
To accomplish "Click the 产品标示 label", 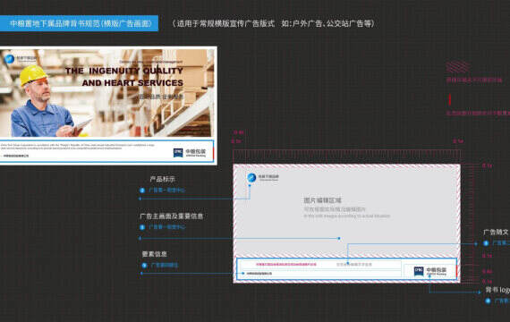I will [162, 179].
